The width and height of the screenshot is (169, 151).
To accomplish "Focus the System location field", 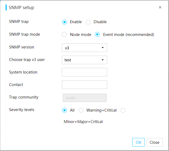I will coord(84,72).
